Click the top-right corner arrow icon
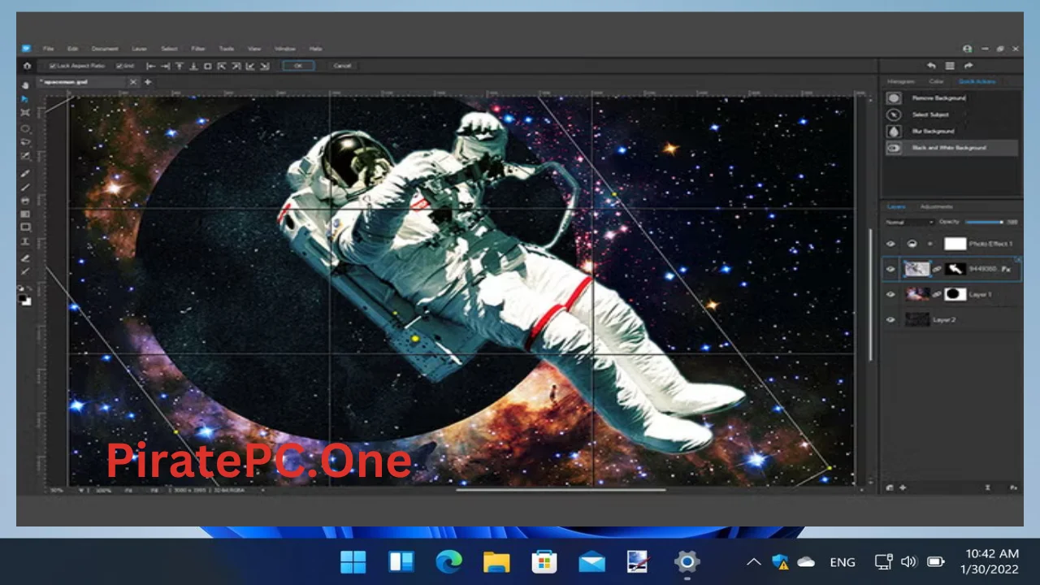Image resolution: width=1040 pixels, height=585 pixels. pyautogui.click(x=236, y=66)
